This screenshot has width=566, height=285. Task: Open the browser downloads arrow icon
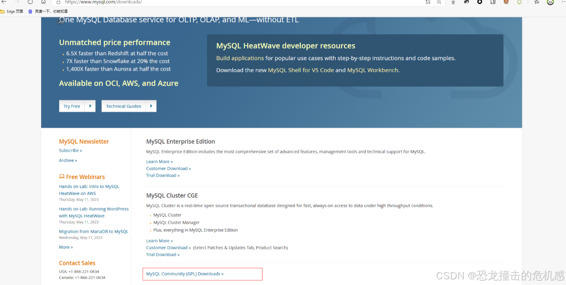click(453, 2)
